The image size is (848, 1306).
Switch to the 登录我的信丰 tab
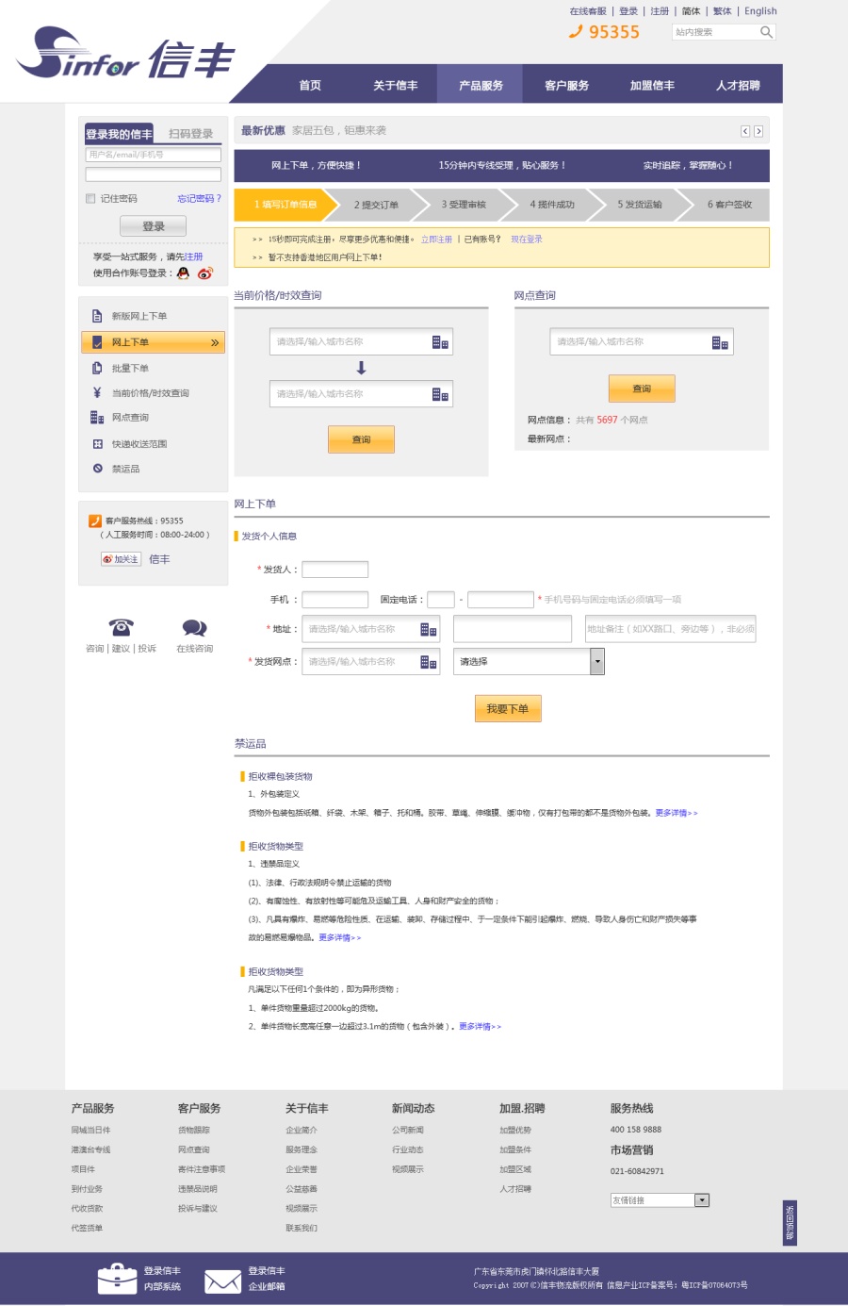(x=119, y=134)
